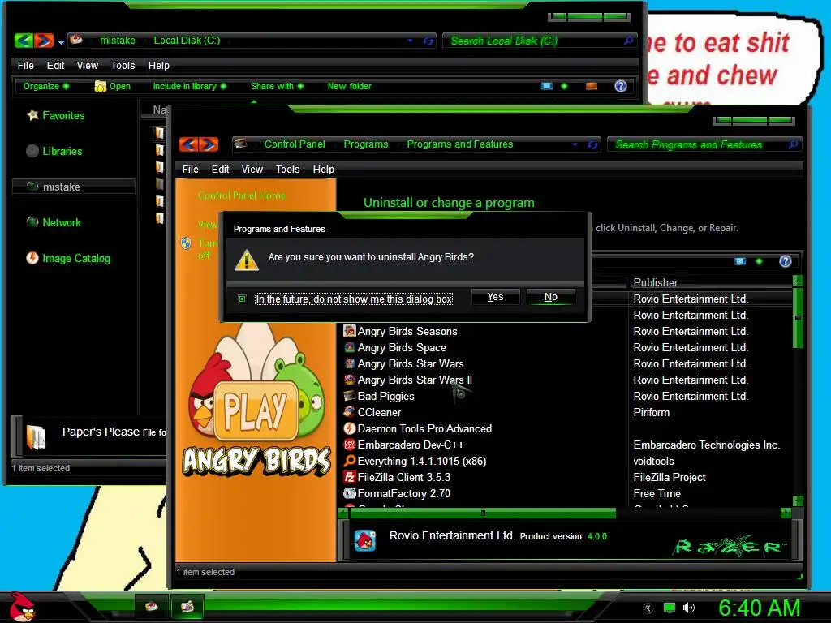
Task: Click scroll down arrow of programs list
Action: tap(799, 501)
